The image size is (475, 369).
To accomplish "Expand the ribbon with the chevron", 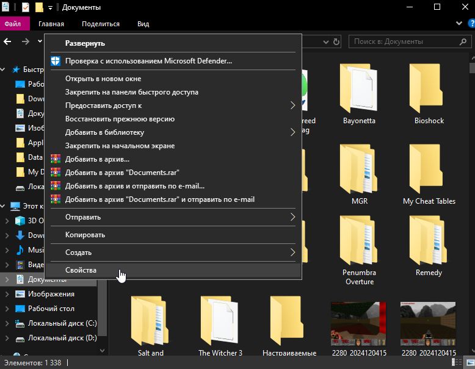I will pyautogui.click(x=459, y=23).
